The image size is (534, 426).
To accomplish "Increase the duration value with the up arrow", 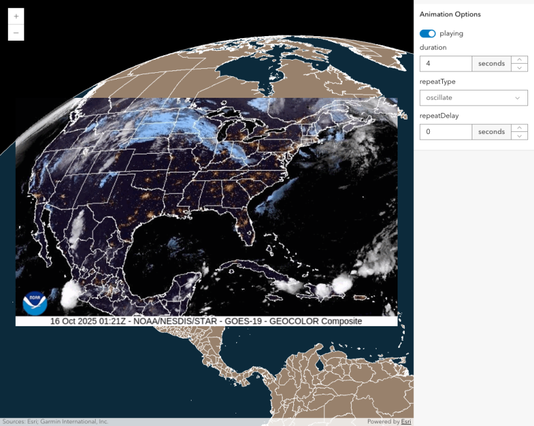I will (520, 60).
